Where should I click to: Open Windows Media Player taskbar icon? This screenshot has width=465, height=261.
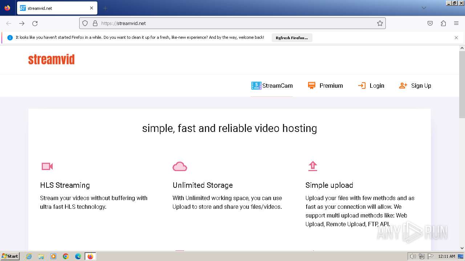[53, 256]
